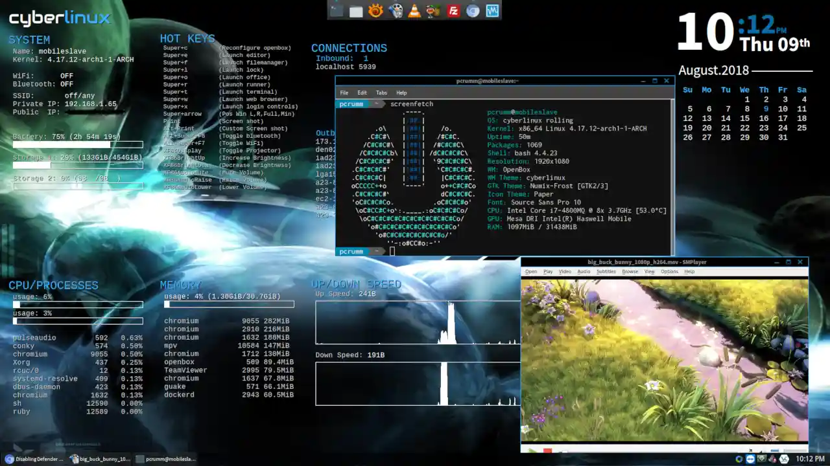Open the terminal File menu
Screen dimensions: 830x466
[x=344, y=93]
